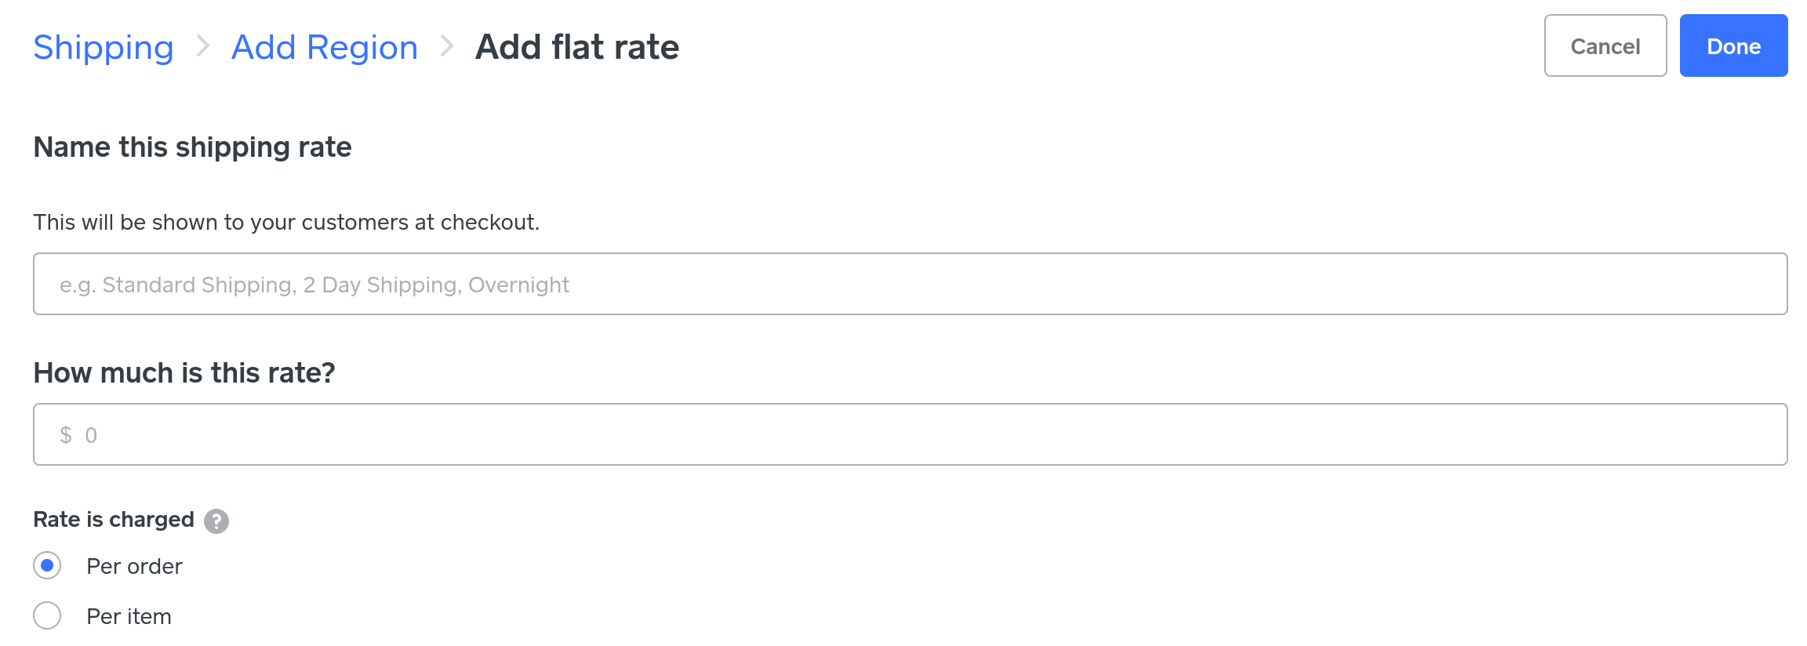Go back to the Shipping breadcrumb
The image size is (1807, 646).
104,47
